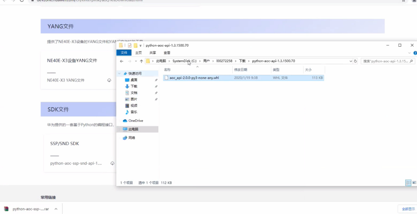Image resolution: width=417 pixels, height=214 pixels.
Task: Open the address bar history dropdown arrow
Action: pyautogui.click(x=351, y=61)
